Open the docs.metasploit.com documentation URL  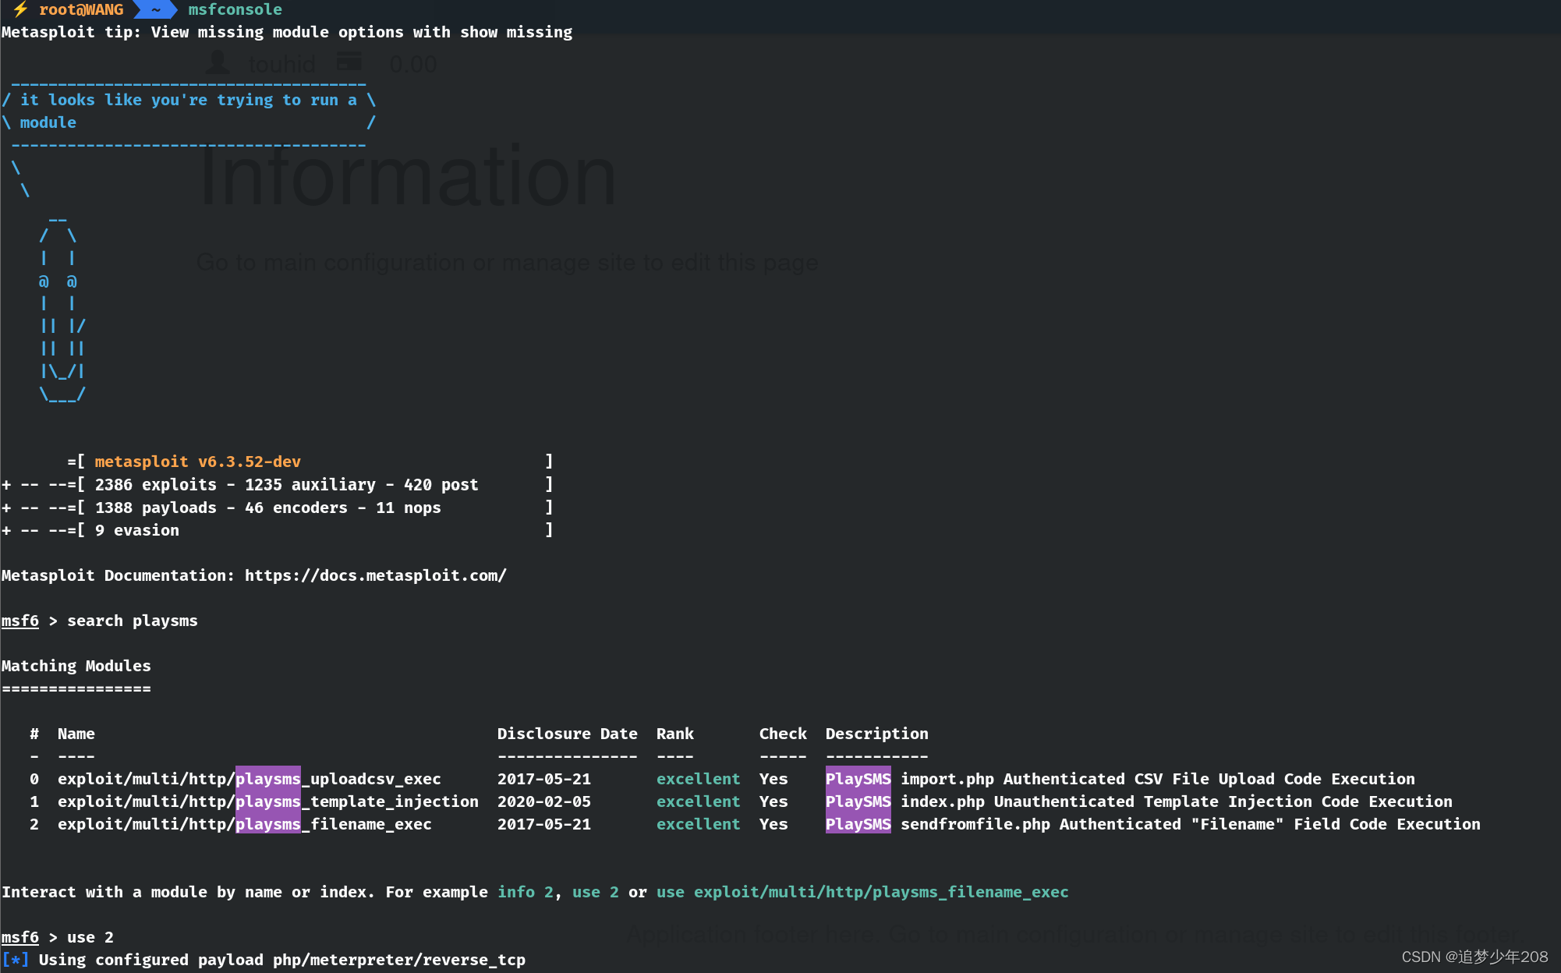(x=375, y=575)
